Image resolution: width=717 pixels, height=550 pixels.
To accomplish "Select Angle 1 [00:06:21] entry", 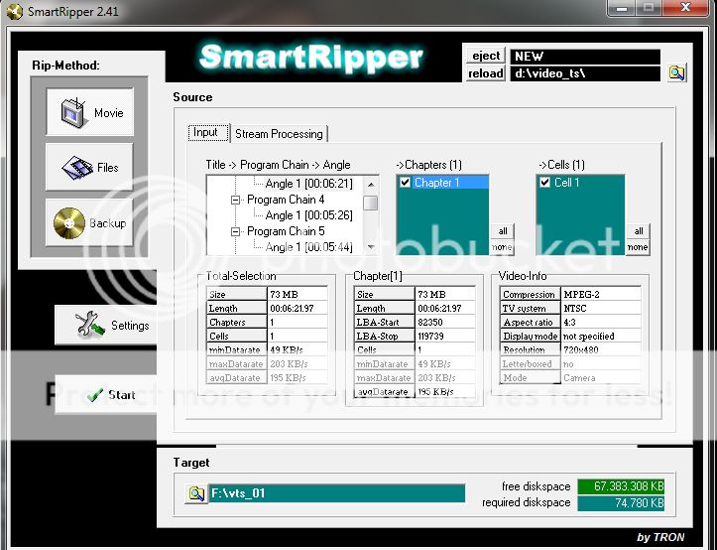I will pyautogui.click(x=309, y=184).
